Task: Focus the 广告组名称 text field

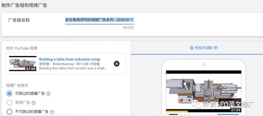Action: 99,20
